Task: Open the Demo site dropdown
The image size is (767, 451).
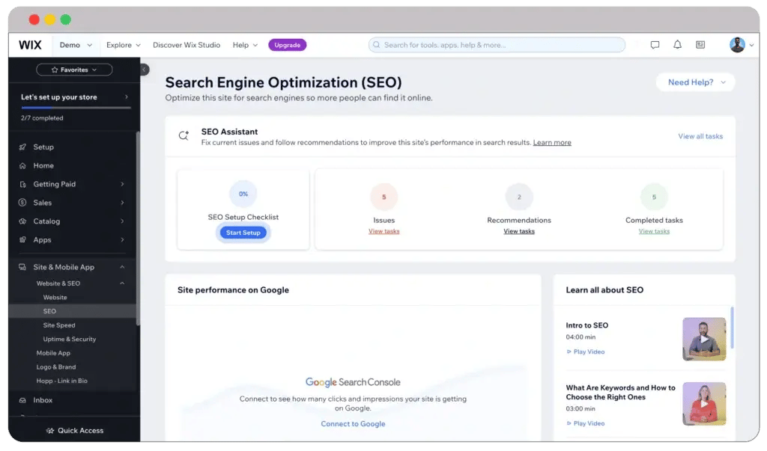Action: tap(76, 45)
